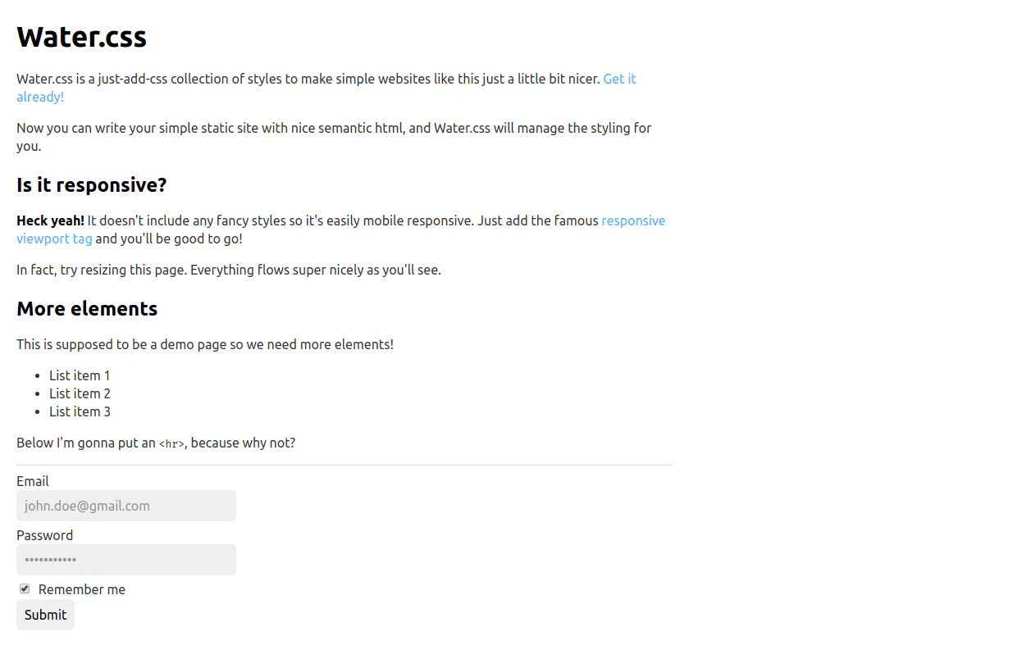The height and width of the screenshot is (668, 1013).
Task: Click the "This is supposed to be a demo" paragraph
Action: (205, 344)
